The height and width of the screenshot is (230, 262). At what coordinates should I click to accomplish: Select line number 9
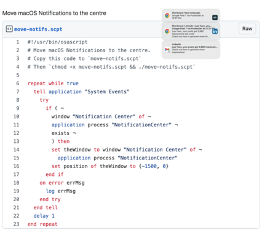coord(18,108)
